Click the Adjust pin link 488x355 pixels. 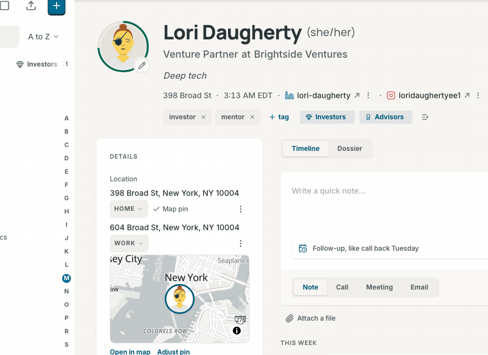(174, 352)
